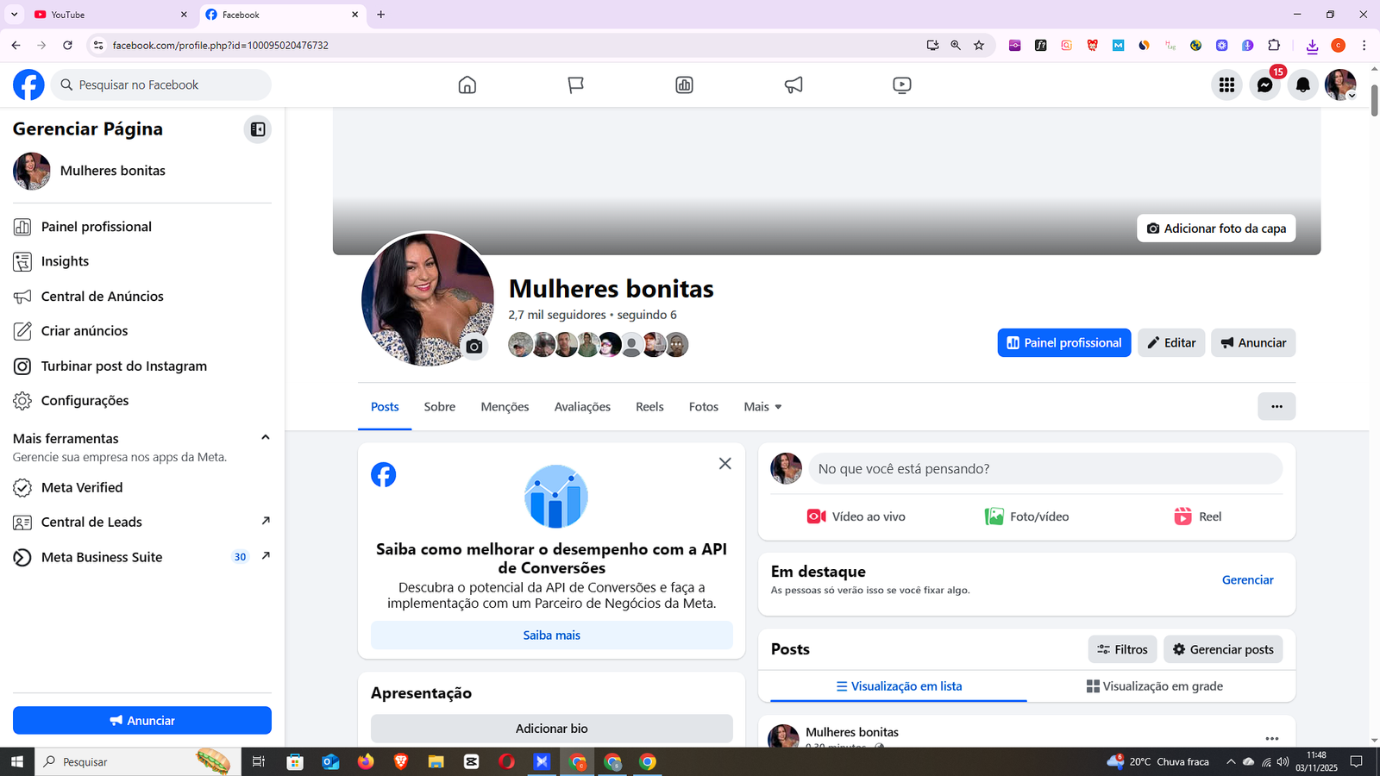Open the Home feed icon in top navigation
The height and width of the screenshot is (776, 1380).
coord(467,84)
